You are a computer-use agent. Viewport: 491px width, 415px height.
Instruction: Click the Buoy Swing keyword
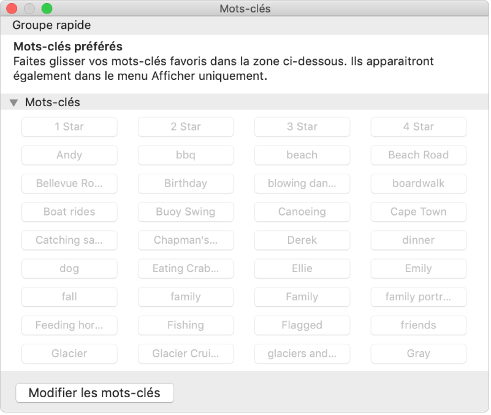185,212
